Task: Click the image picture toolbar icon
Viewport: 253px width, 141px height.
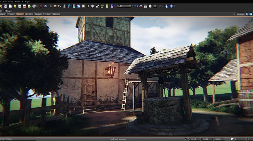Action: [24, 6]
